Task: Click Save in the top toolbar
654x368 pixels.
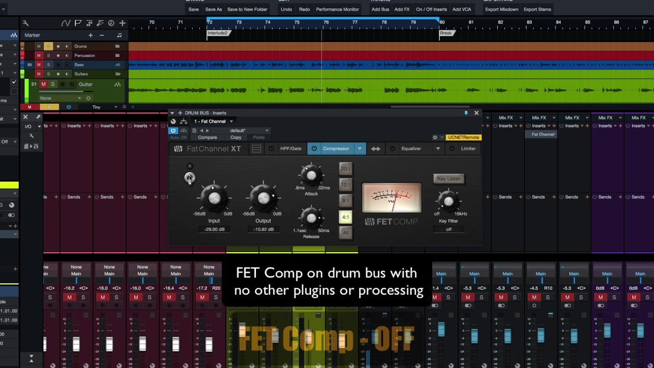Action: [x=194, y=9]
